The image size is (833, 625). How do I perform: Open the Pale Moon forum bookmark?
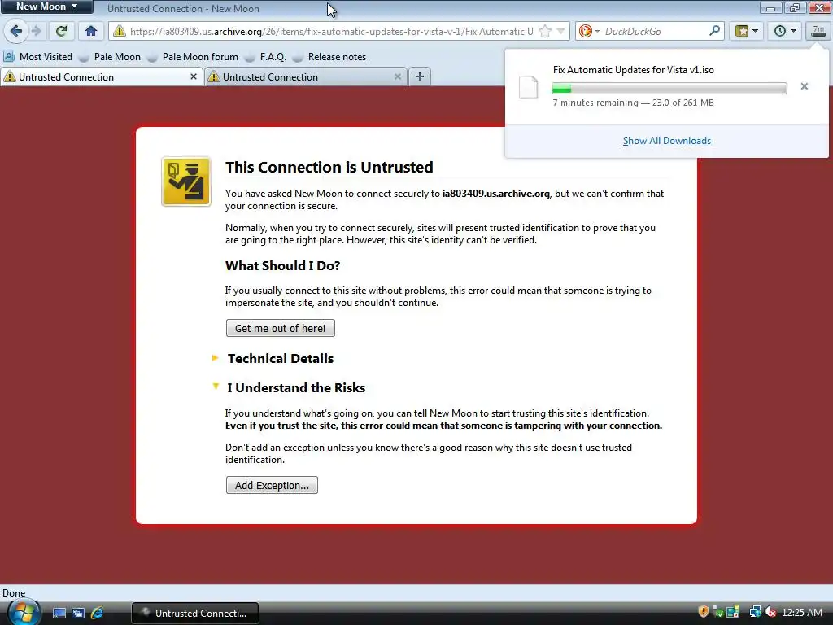tap(193, 57)
